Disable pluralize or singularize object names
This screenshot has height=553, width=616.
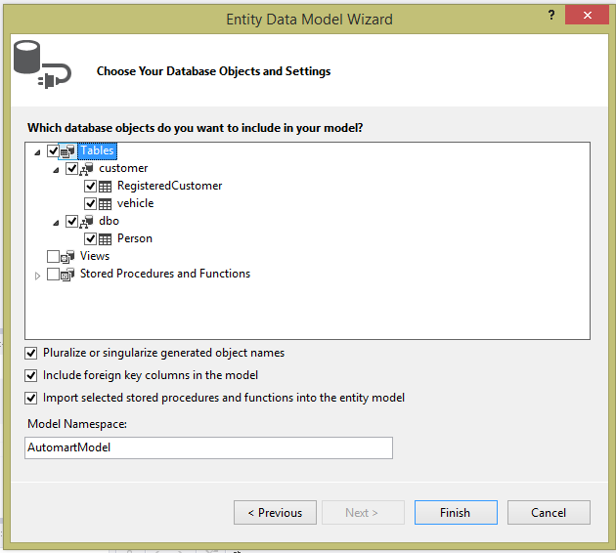click(31, 354)
